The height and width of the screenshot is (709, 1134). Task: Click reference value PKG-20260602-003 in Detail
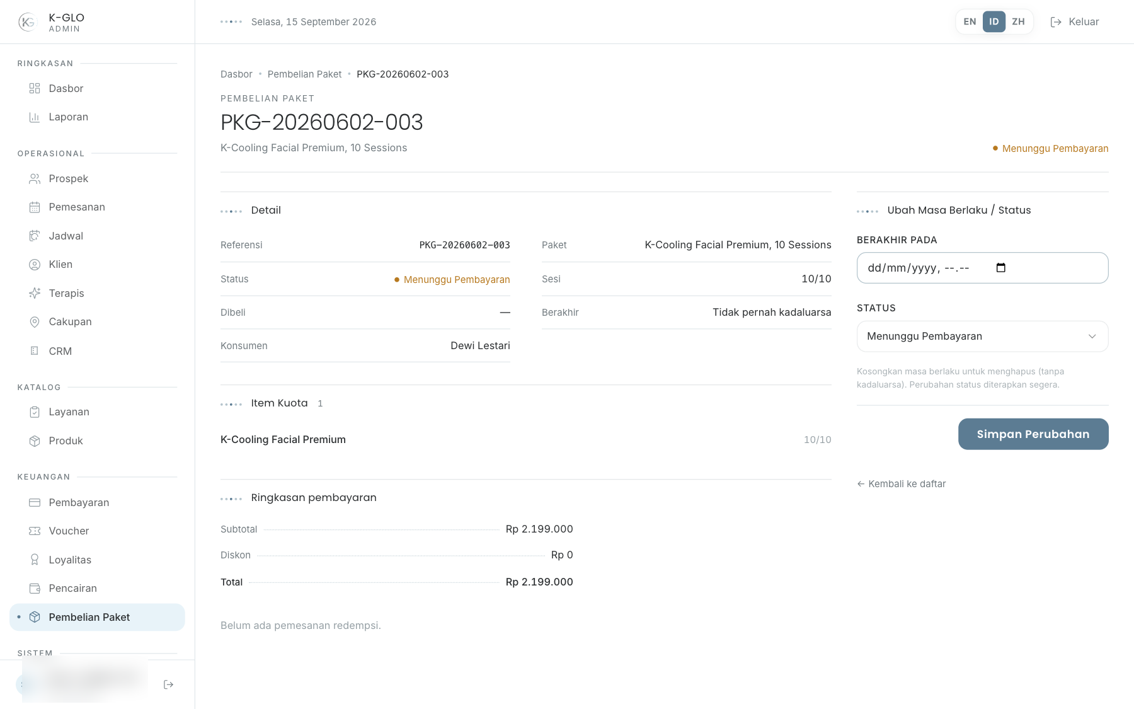pos(464,245)
